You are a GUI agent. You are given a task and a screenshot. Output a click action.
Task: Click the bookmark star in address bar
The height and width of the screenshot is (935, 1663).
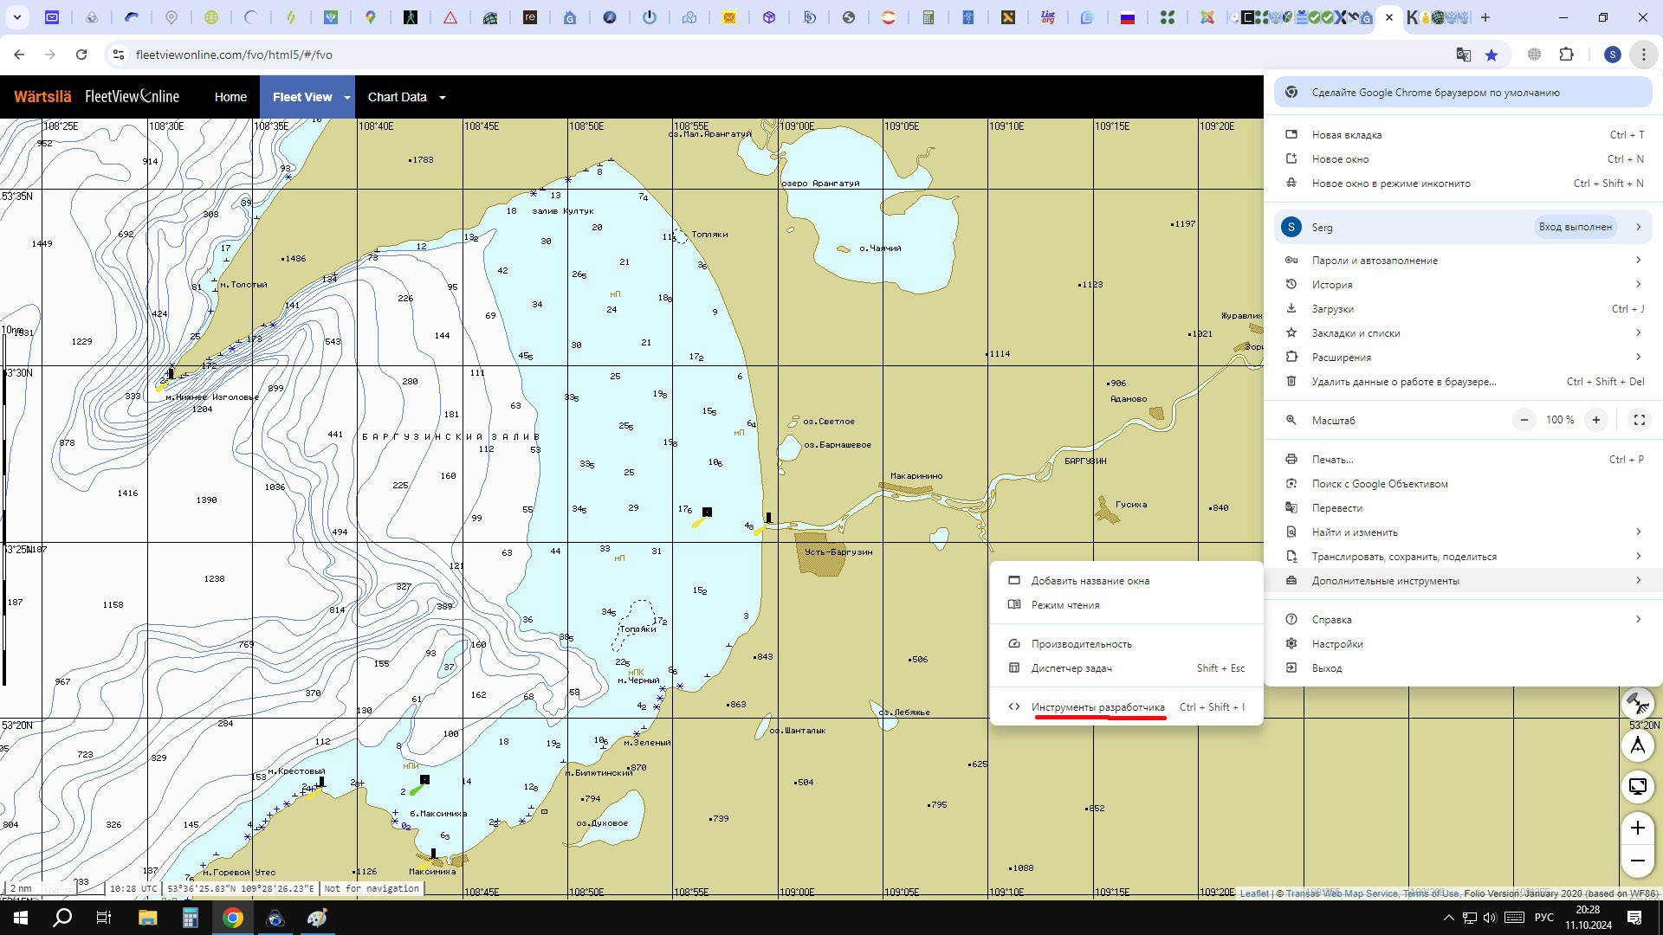(x=1492, y=55)
